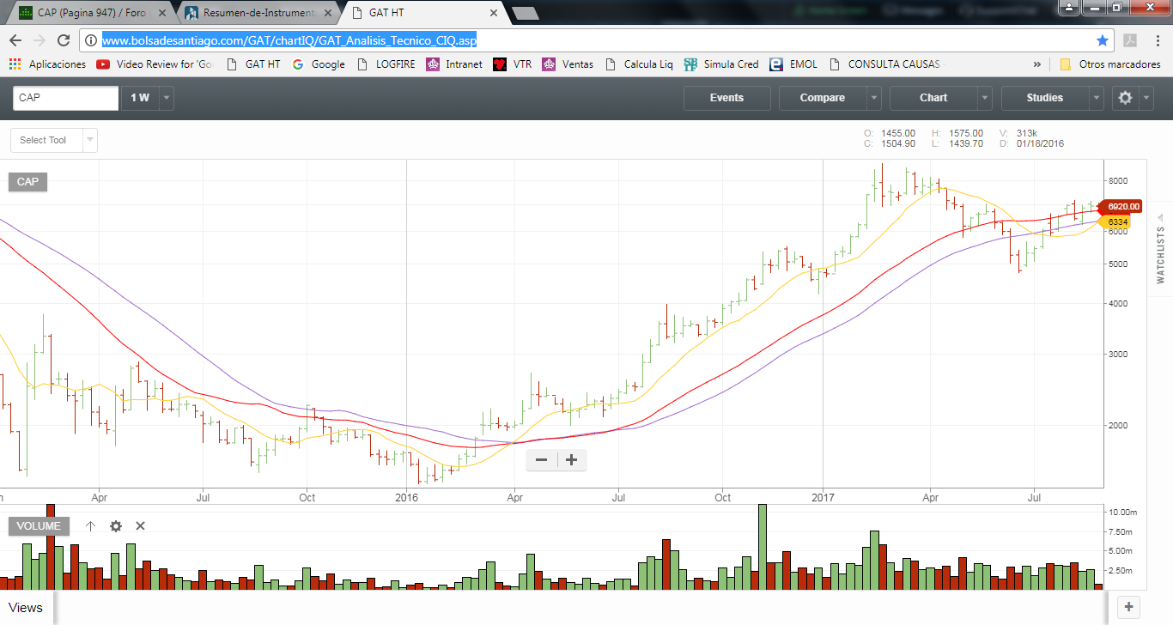Open the PDF extension icon
This screenshot has height=625, width=1173.
1131,40
